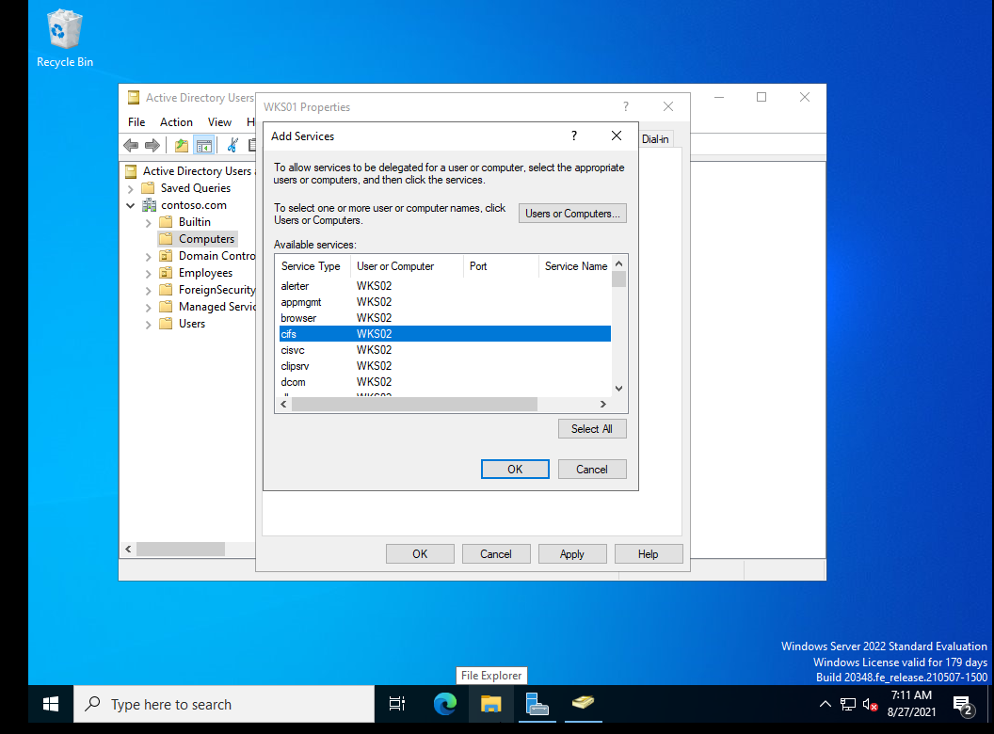Sort by User or Computer column header
The image size is (994, 734).
[x=407, y=266]
